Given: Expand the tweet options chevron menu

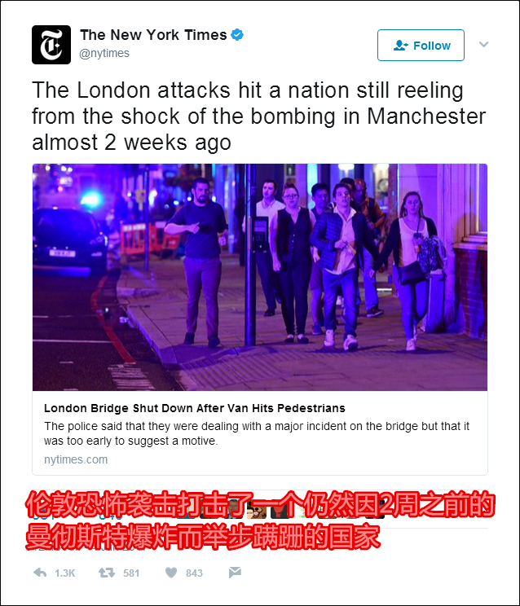Looking at the screenshot, I should [x=483, y=44].
